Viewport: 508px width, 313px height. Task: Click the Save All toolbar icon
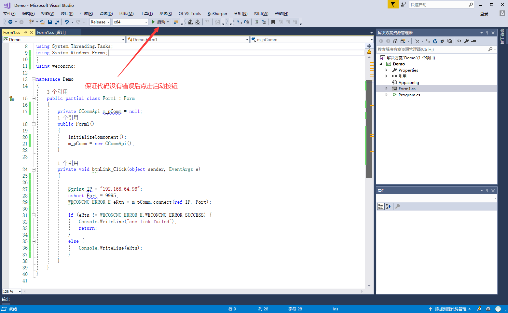click(57, 22)
